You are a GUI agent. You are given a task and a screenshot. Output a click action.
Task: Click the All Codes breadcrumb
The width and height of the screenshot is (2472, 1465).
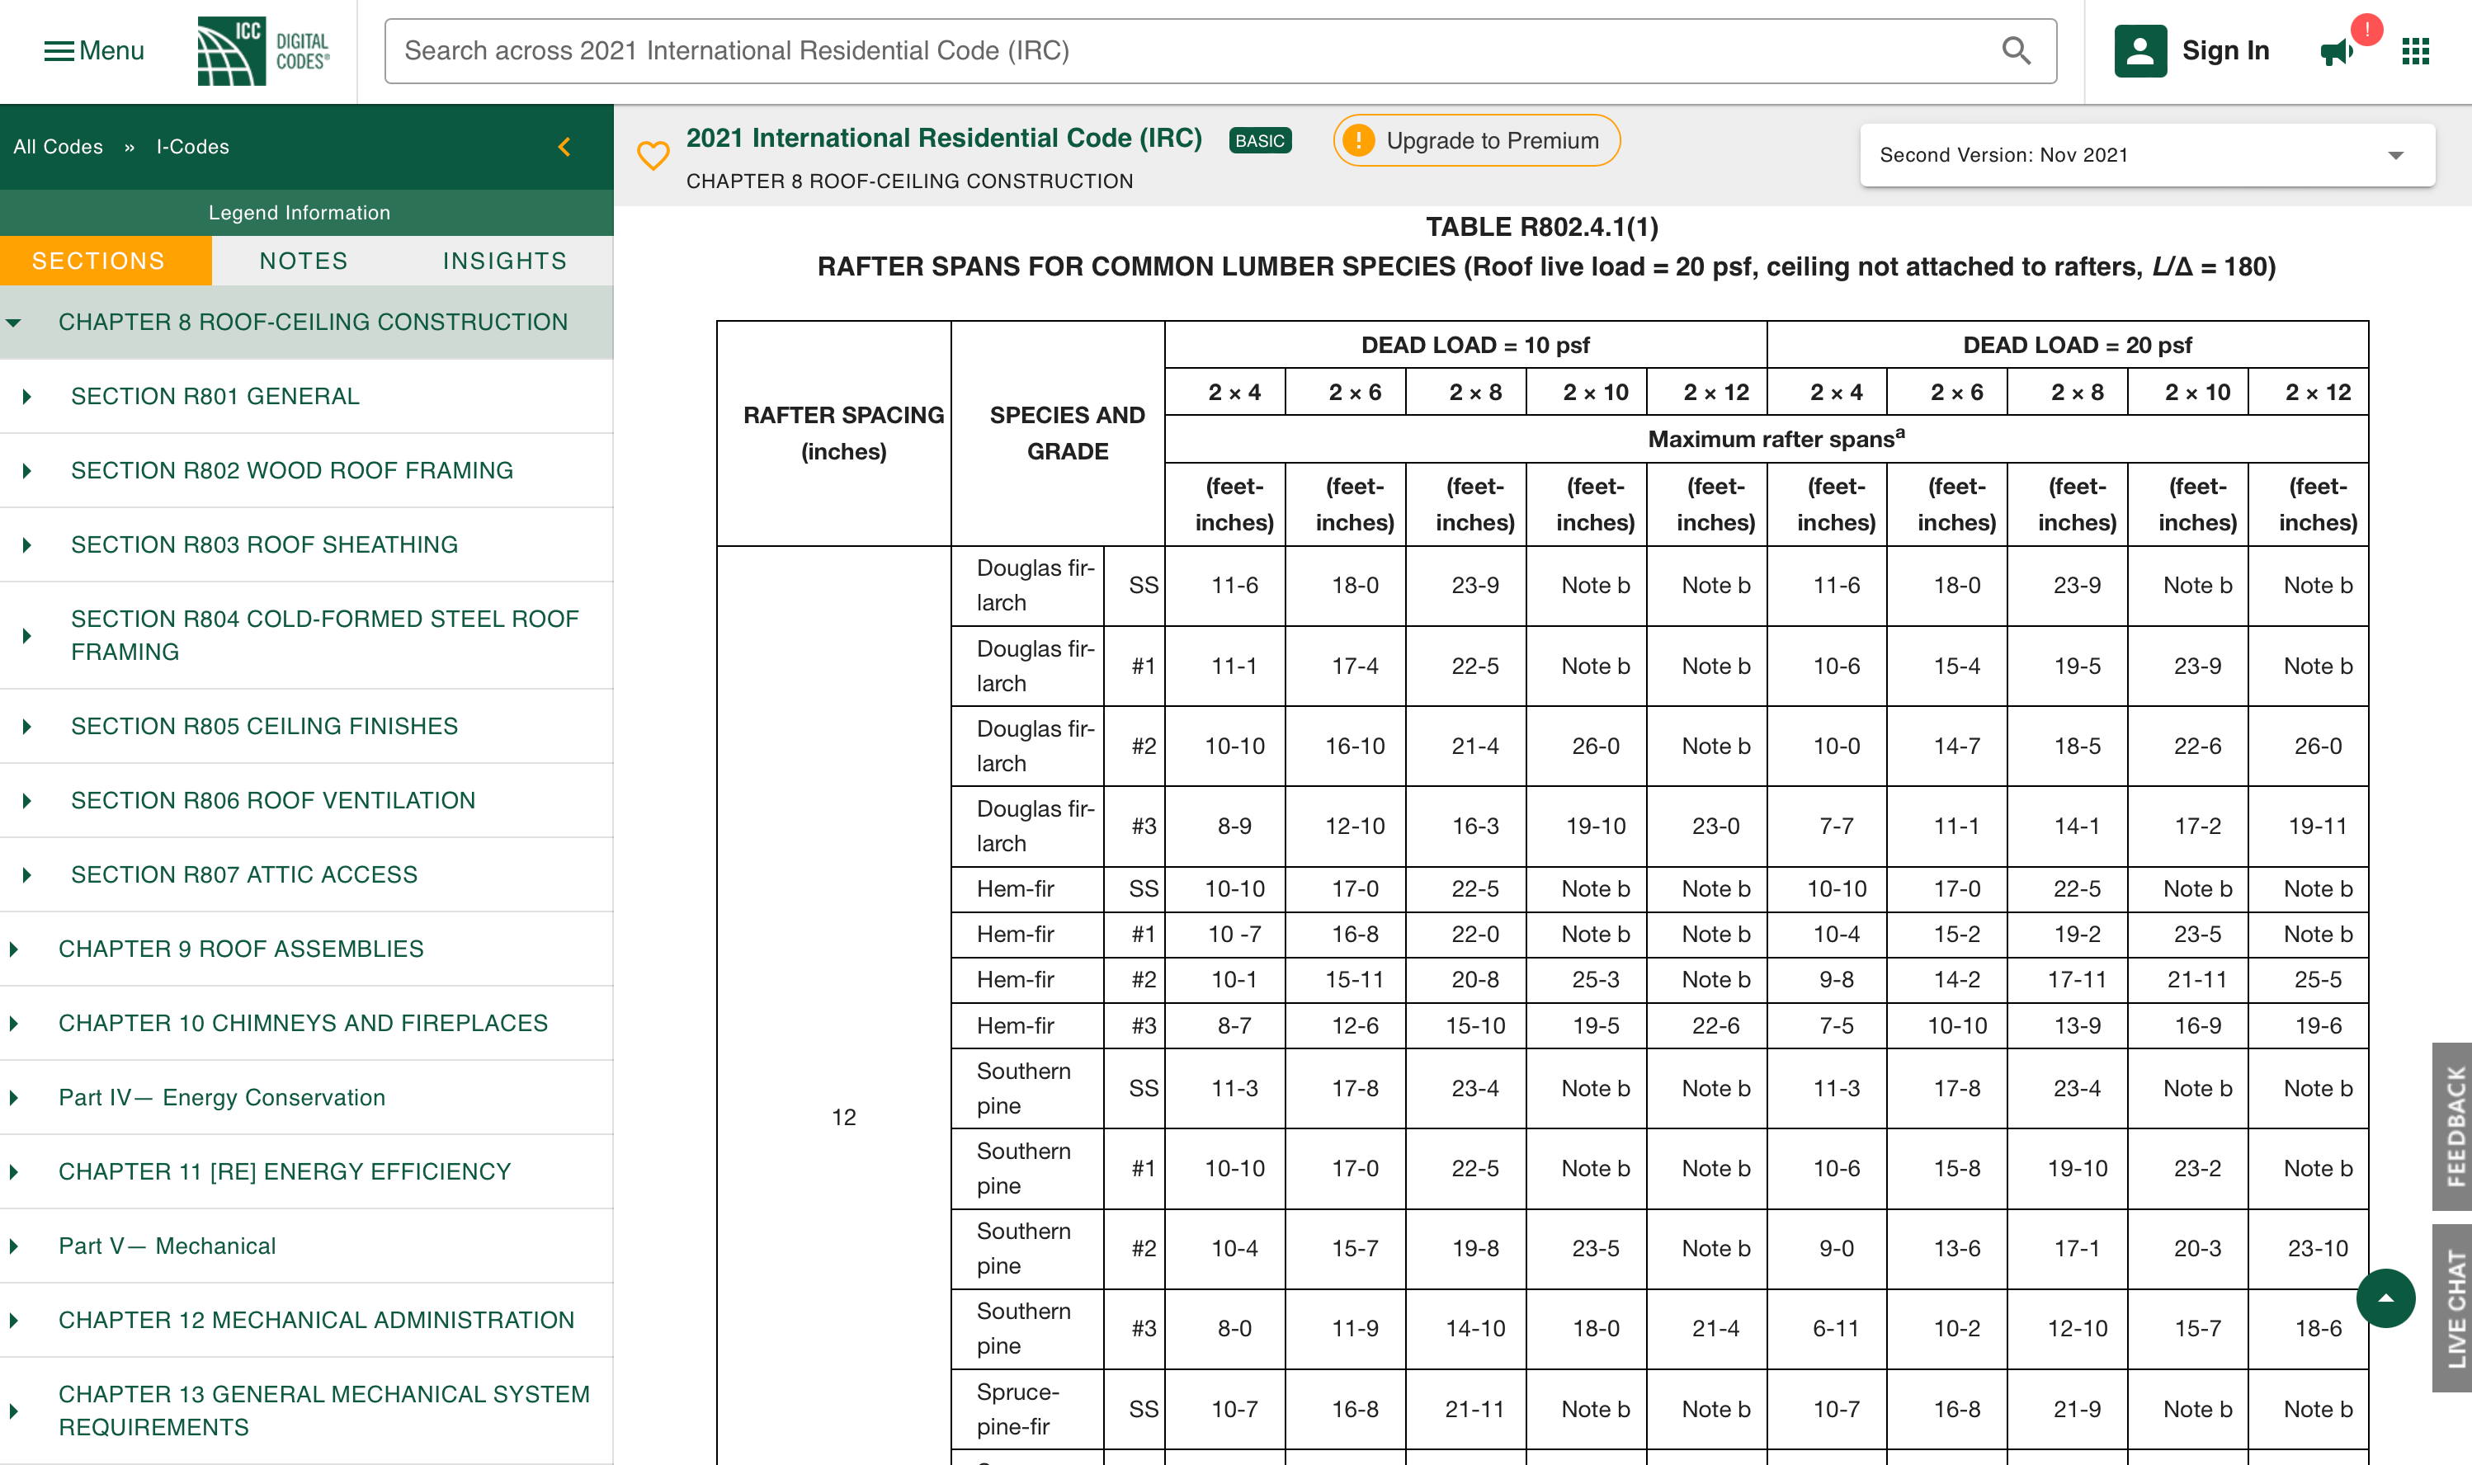pos(59,147)
